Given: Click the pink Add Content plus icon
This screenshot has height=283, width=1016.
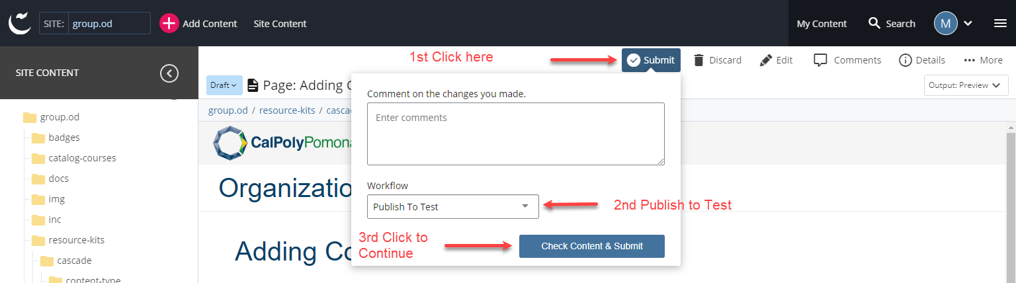Looking at the screenshot, I should pos(169,24).
